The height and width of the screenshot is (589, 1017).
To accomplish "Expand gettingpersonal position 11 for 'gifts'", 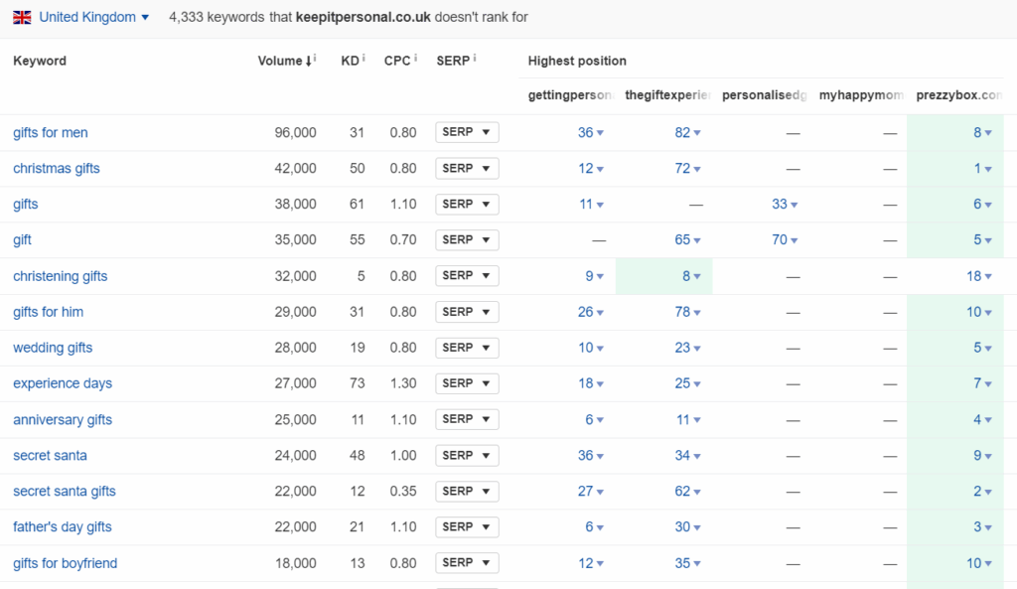I will 592,205.
